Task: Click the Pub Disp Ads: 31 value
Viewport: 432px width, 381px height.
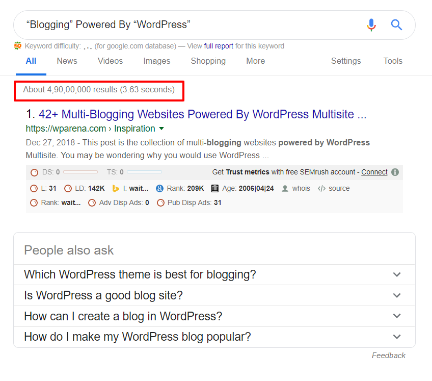Action: point(218,203)
